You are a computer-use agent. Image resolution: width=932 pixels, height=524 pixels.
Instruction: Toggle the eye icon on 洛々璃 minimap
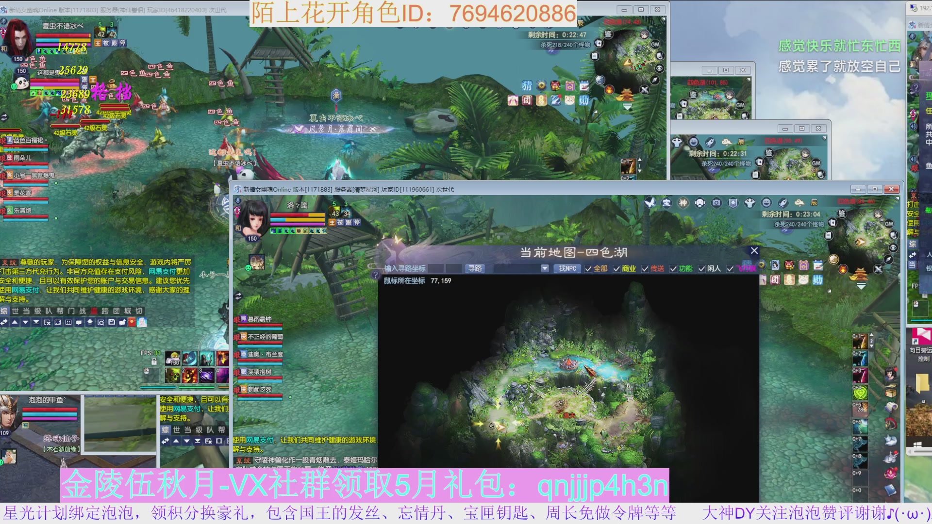click(x=893, y=247)
